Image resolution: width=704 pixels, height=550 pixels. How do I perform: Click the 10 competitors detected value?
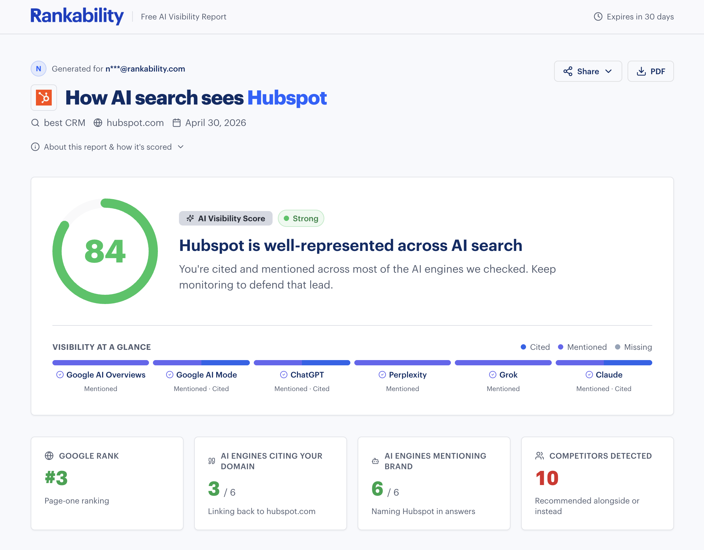pos(547,478)
